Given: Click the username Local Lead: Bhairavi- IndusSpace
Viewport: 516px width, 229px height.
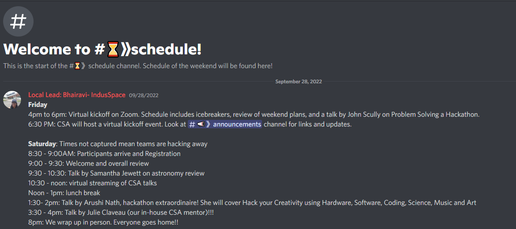Looking at the screenshot, I should click(x=77, y=95).
